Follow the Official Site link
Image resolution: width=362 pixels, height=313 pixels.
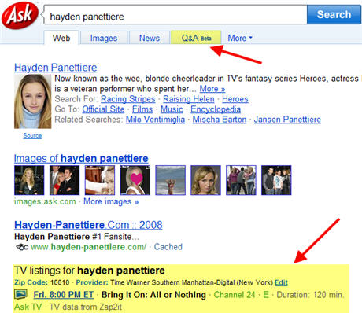(103, 109)
